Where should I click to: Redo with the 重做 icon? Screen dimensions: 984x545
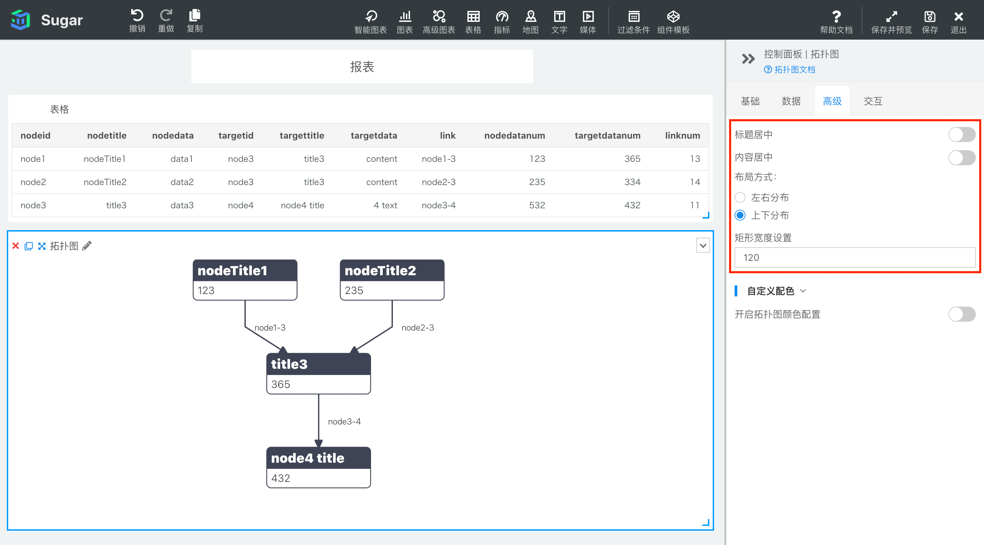point(166,20)
